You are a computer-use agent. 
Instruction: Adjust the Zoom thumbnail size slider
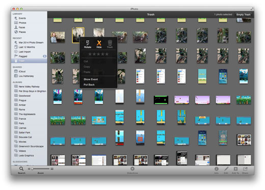[40, 169]
